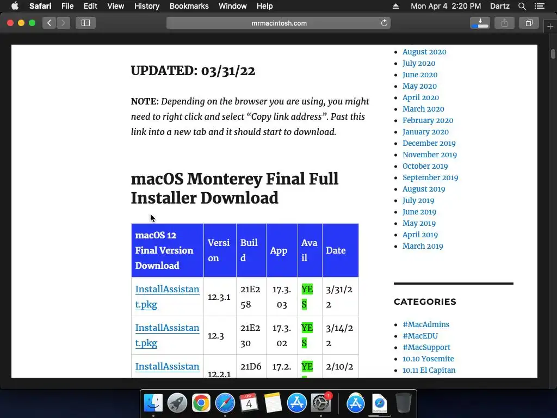Open the View menu

116,6
